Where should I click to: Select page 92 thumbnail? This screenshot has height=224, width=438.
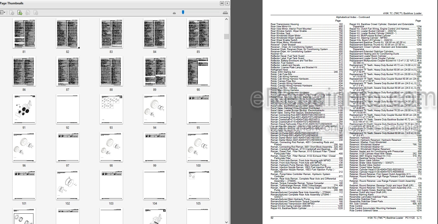tap(68, 109)
